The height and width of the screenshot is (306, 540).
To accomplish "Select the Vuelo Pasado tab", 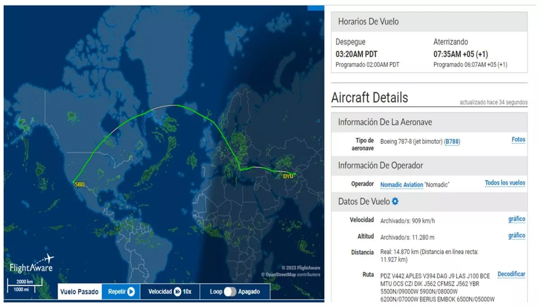I will pyautogui.click(x=79, y=292).
